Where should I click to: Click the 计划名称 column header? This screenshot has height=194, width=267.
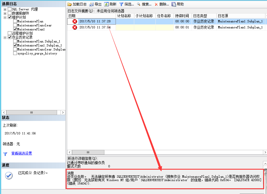point(125,16)
